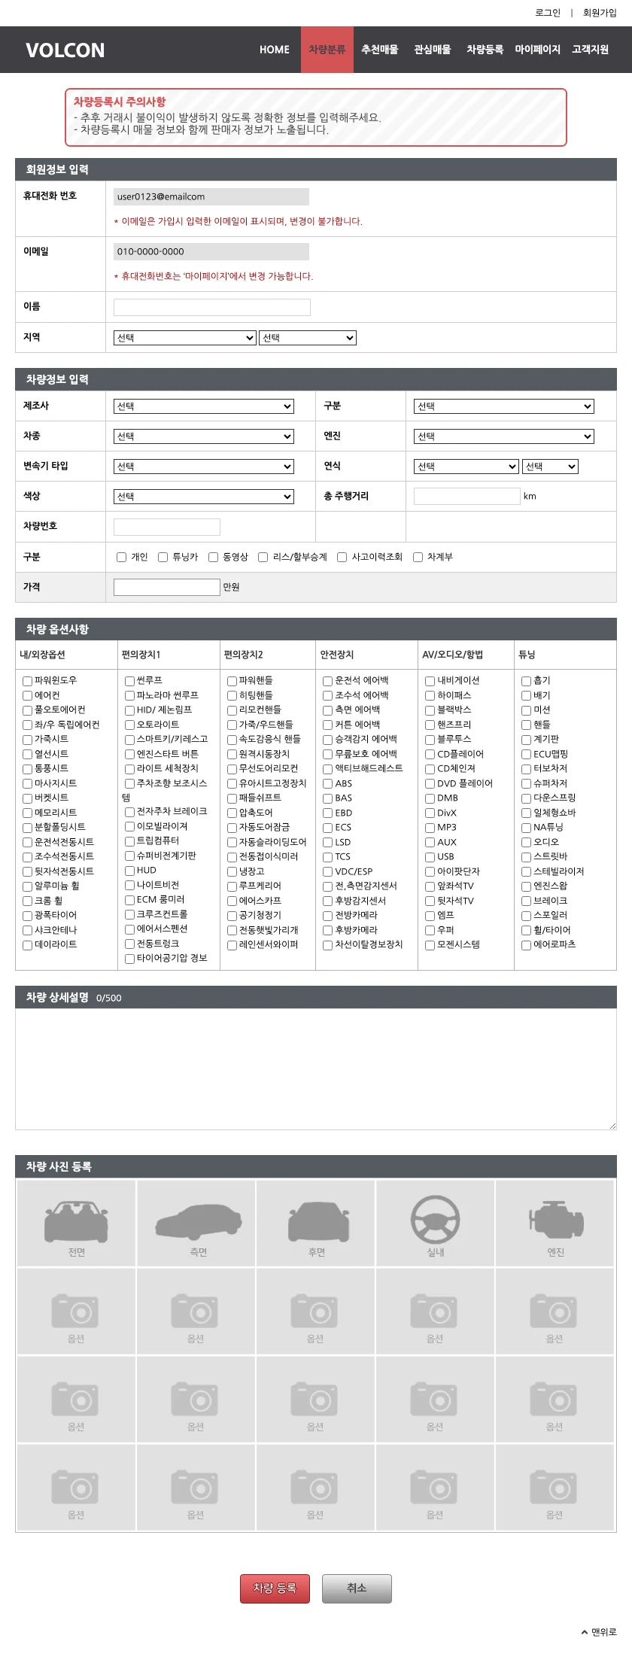Enable the 냉장고 option
The image size is (632, 1675).
[x=232, y=872]
